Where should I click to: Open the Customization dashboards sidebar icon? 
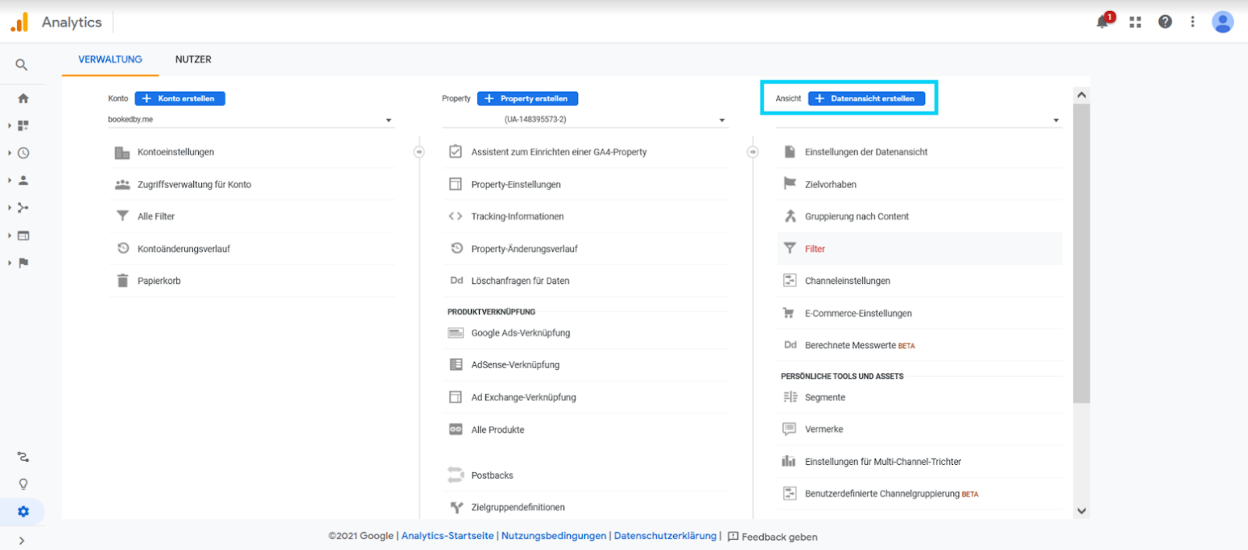23,126
